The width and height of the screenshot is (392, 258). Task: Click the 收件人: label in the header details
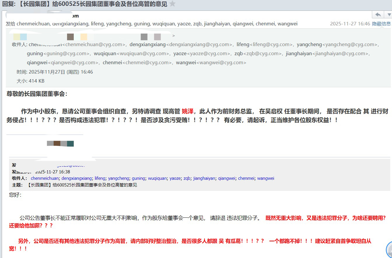tap(20, 45)
